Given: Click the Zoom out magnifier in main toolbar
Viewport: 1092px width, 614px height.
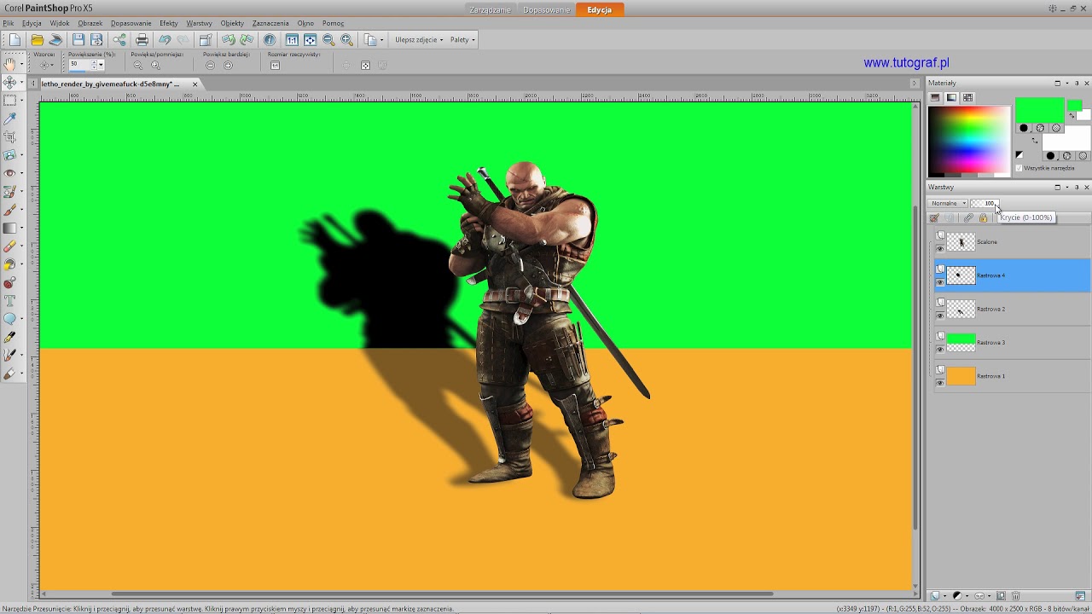Looking at the screenshot, I should tap(328, 40).
